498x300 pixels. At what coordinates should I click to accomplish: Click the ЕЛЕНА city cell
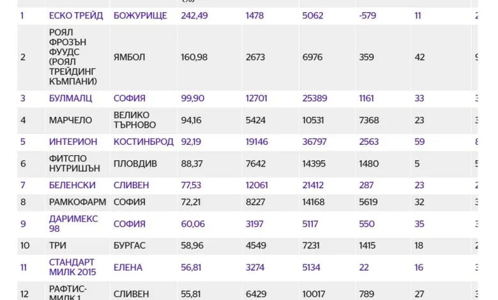coord(128,267)
